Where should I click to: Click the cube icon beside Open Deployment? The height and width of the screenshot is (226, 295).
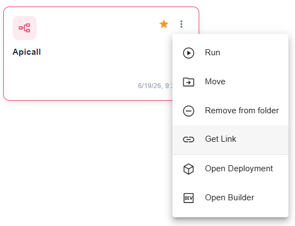click(188, 169)
